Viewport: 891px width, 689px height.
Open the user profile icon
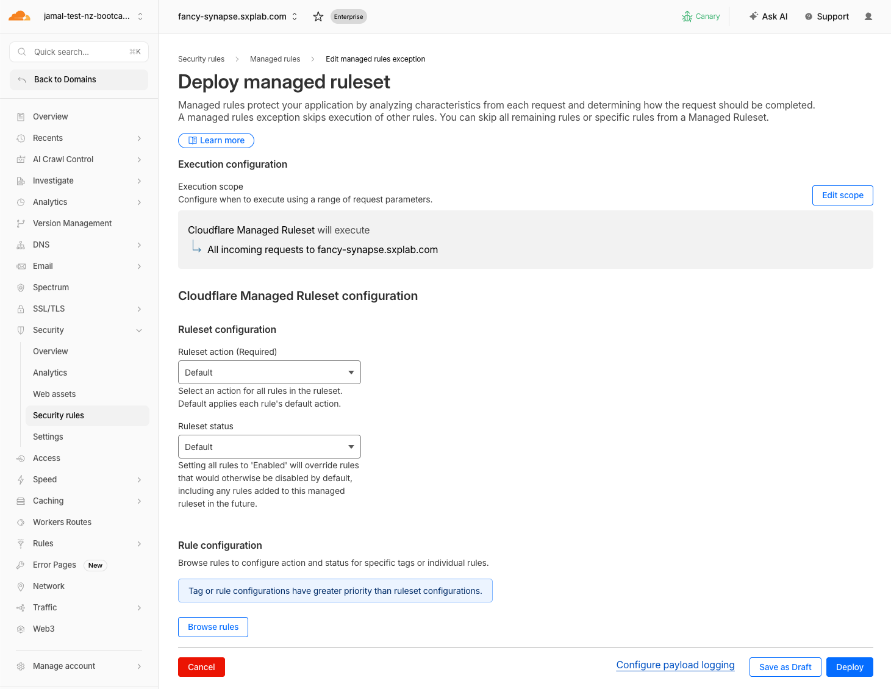click(868, 16)
